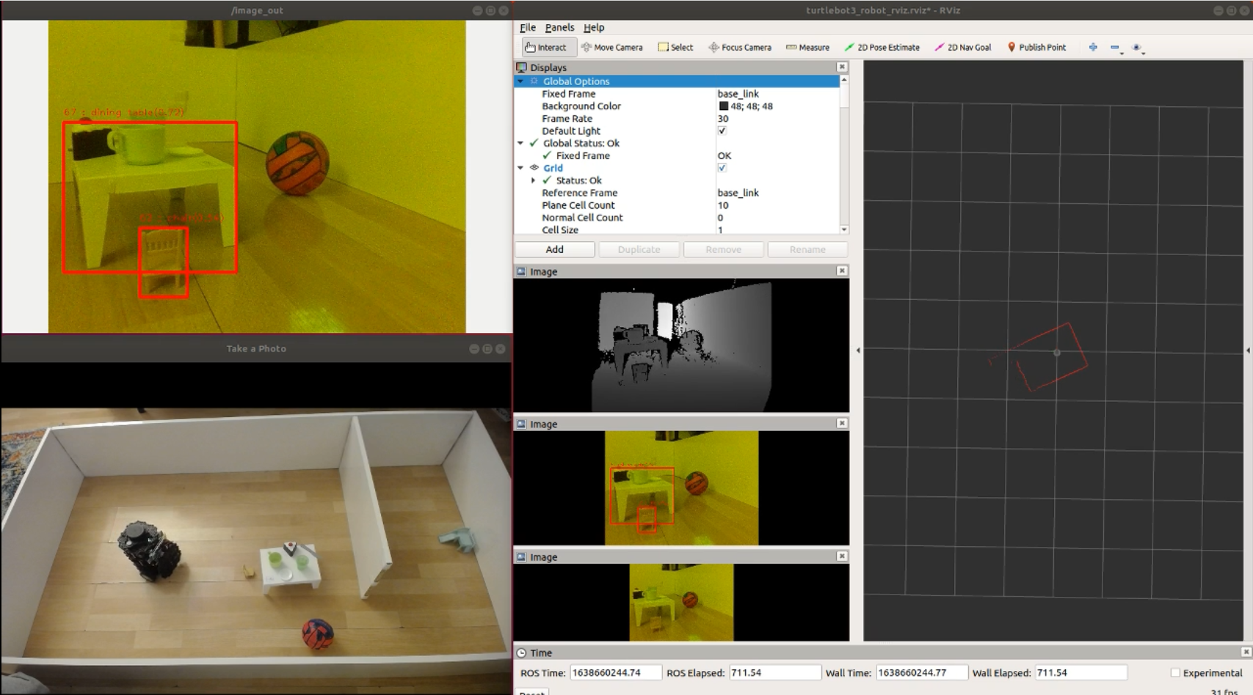The height and width of the screenshot is (695, 1253).
Task: Pick the Measure tool
Action: (x=807, y=47)
